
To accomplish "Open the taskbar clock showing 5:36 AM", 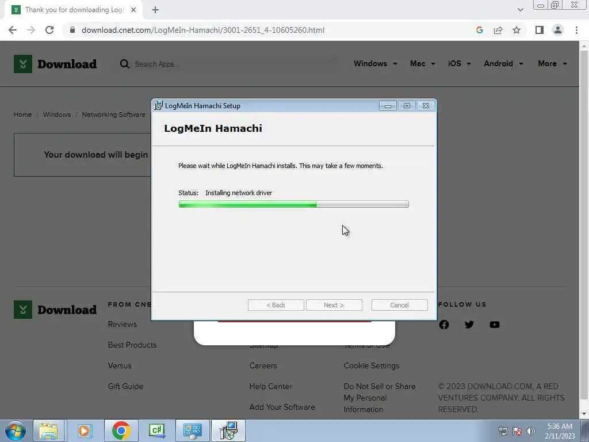I will (560, 431).
